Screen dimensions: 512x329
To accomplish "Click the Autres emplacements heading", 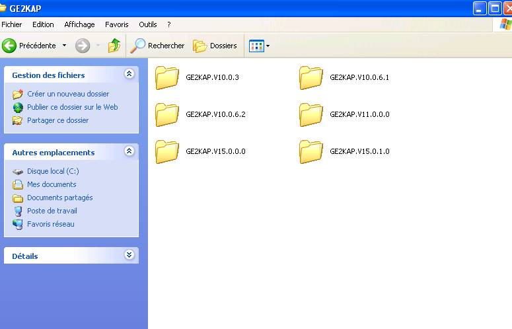I will pyautogui.click(x=54, y=153).
